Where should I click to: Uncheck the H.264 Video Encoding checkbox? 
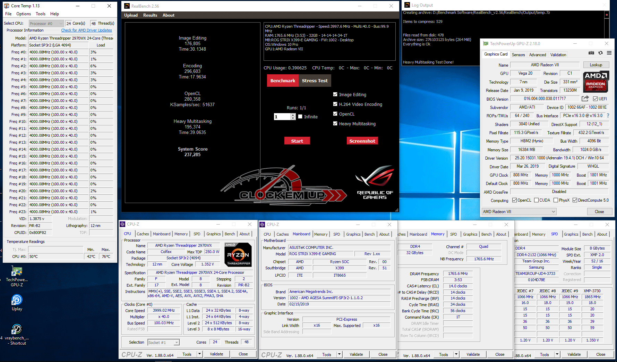coord(335,104)
